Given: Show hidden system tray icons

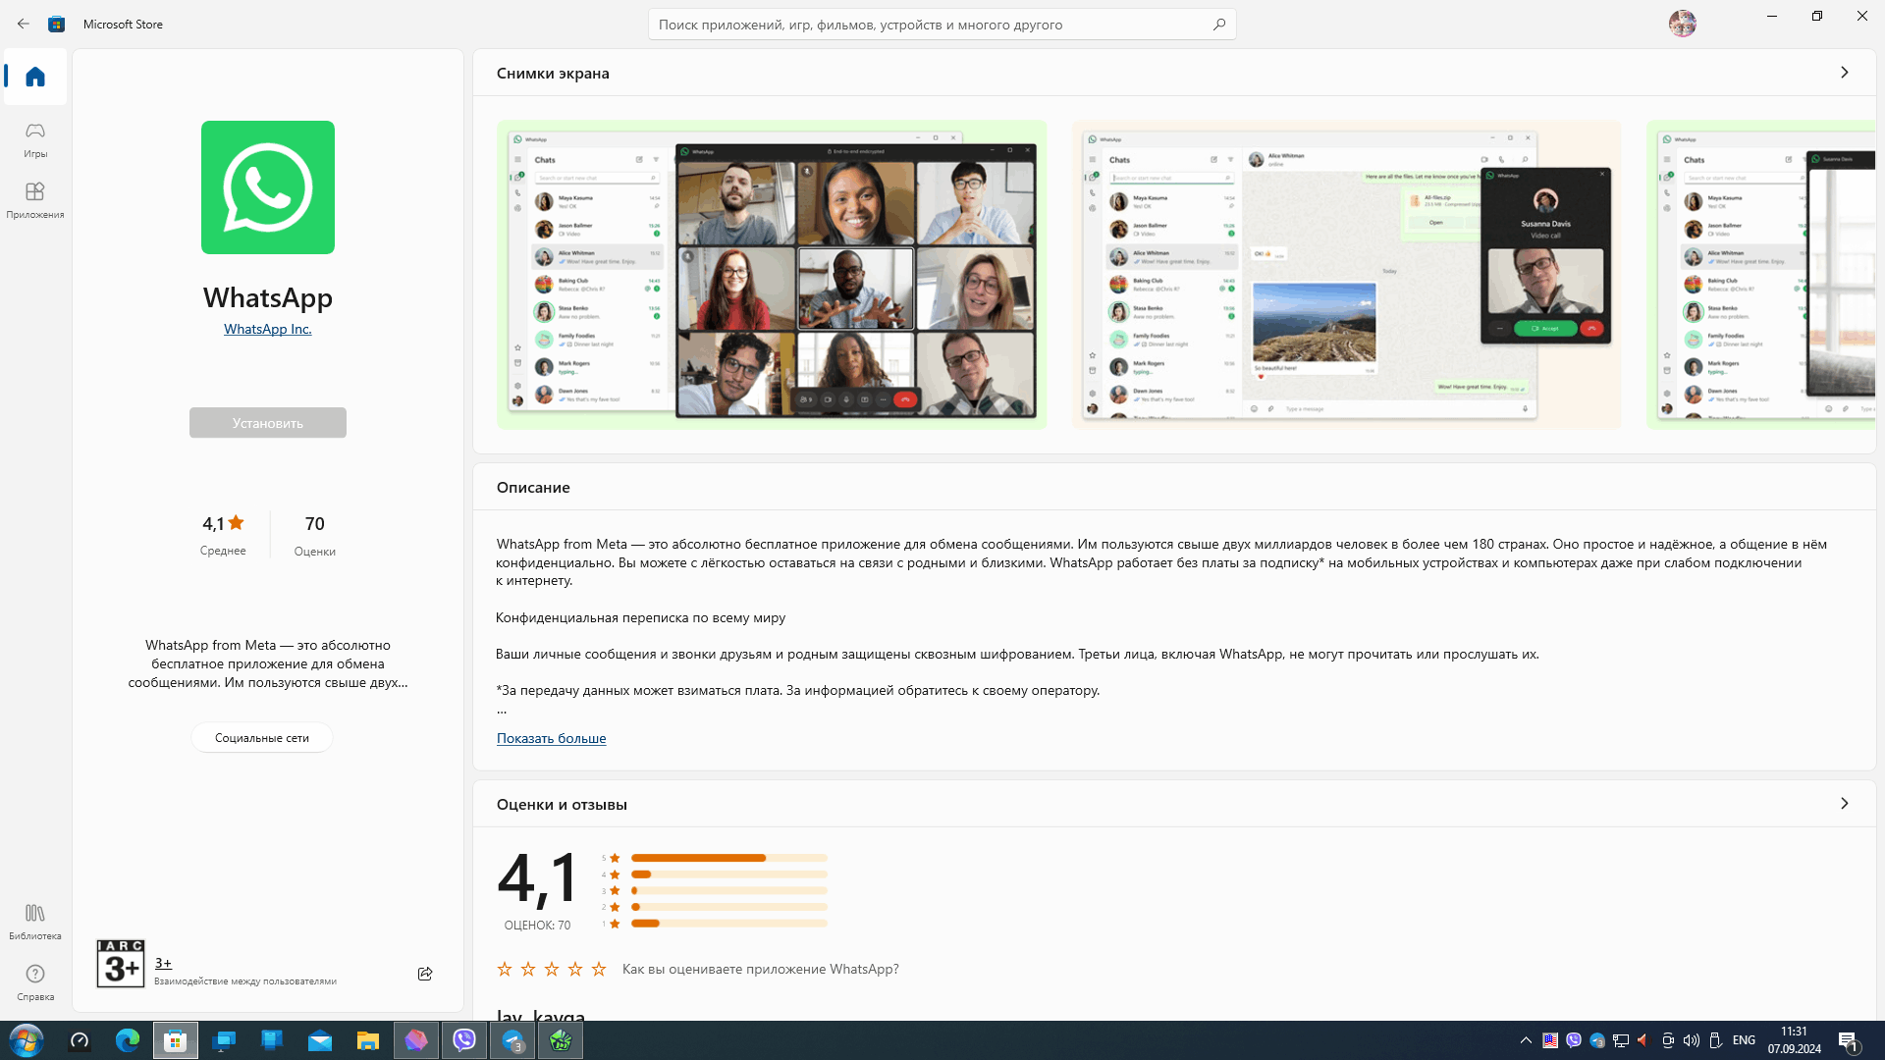Looking at the screenshot, I should 1526,1040.
